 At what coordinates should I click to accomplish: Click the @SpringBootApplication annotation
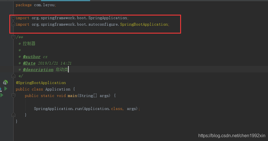coord(41,83)
